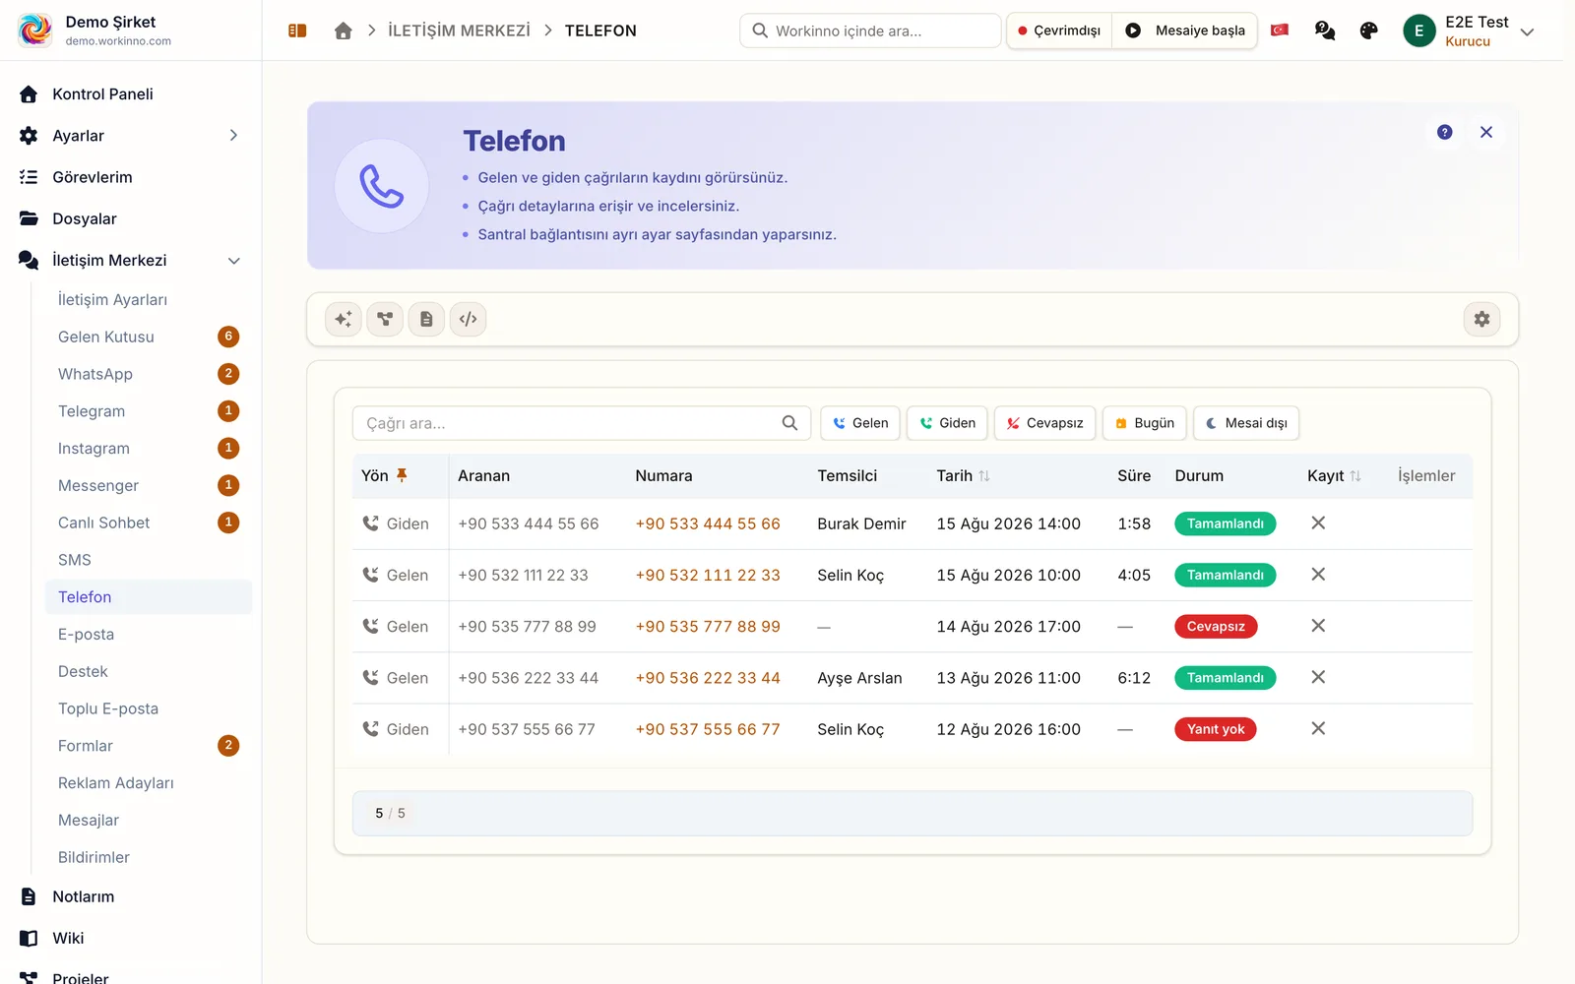Click the code embed toolbar icon
1575x984 pixels.
469,319
